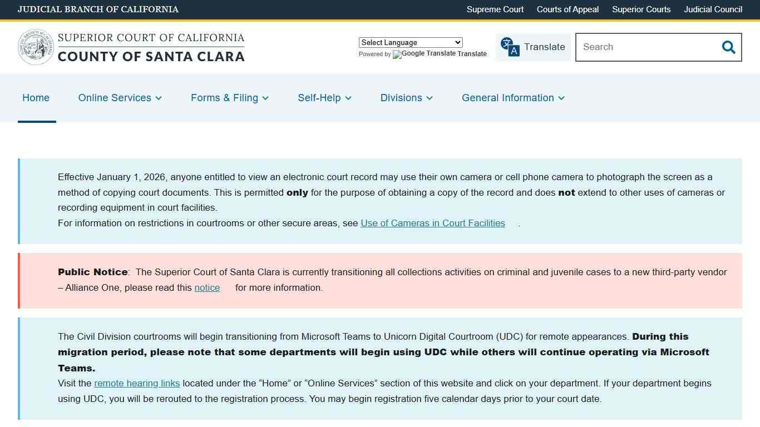Open the Supreme Court link

click(x=495, y=9)
